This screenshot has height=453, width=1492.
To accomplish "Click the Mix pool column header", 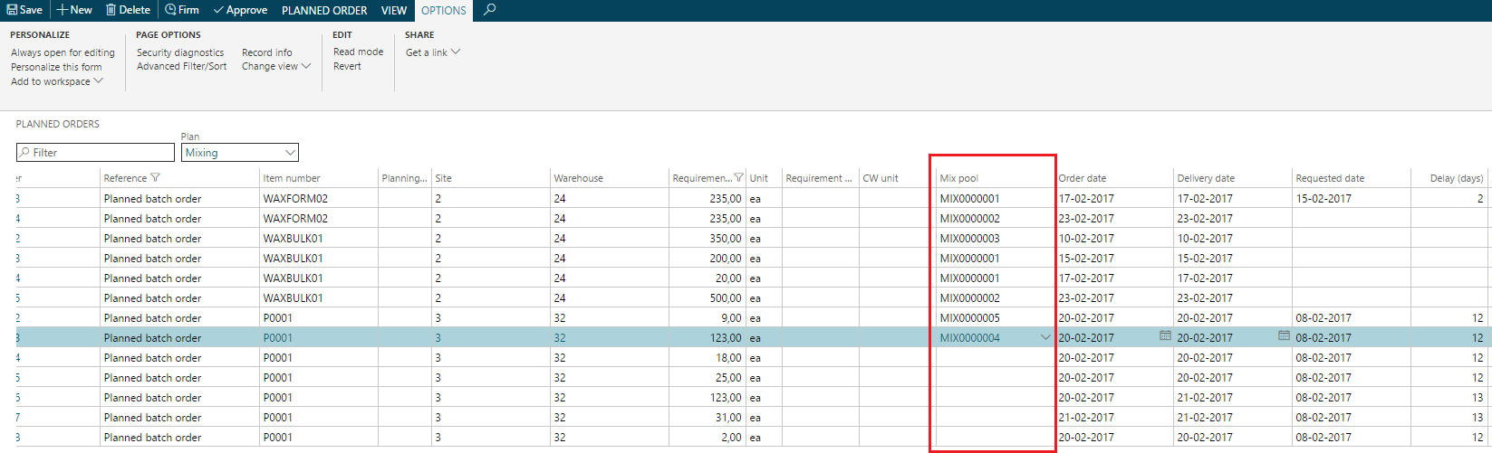I will click(x=959, y=178).
